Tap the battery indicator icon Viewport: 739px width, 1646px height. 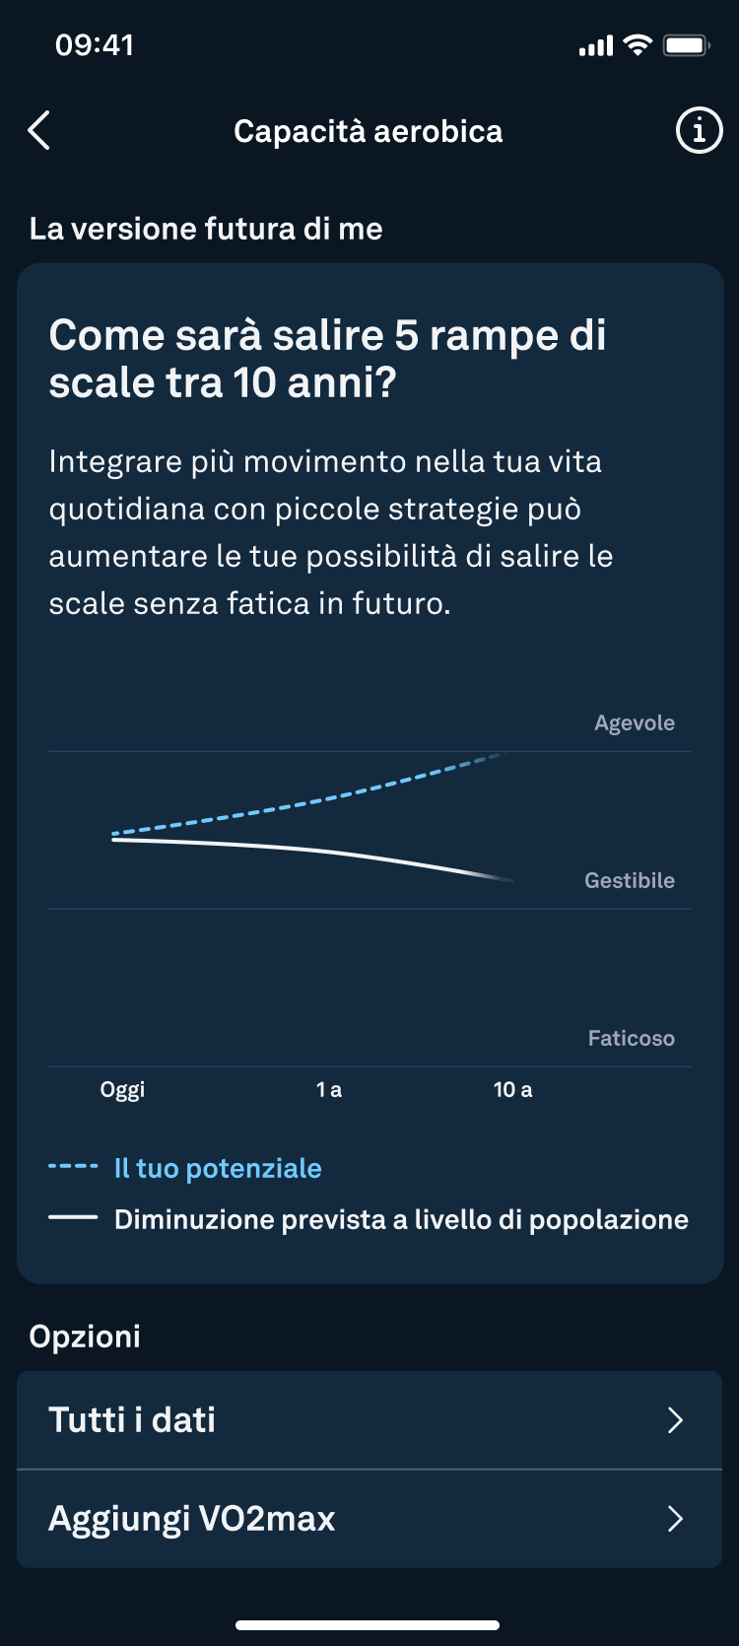point(686,45)
